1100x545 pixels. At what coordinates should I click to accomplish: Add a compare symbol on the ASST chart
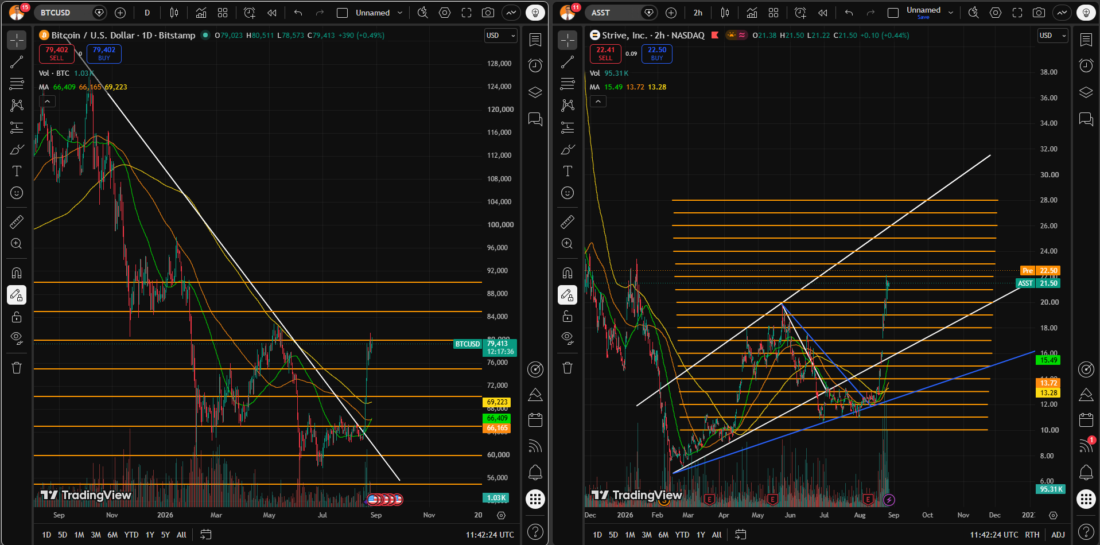tap(671, 13)
